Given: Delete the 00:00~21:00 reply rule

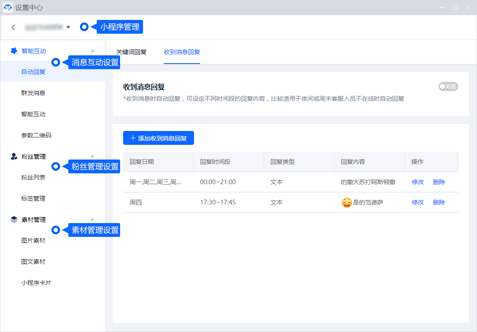Looking at the screenshot, I should (x=439, y=182).
